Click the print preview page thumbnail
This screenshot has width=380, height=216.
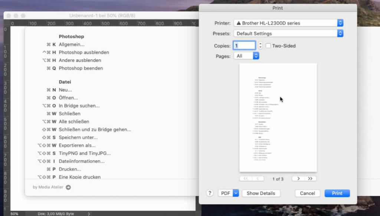(278, 118)
